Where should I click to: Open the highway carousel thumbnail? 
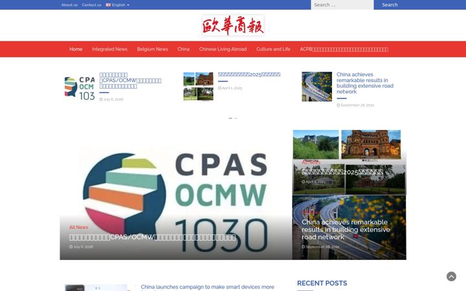click(x=316, y=87)
